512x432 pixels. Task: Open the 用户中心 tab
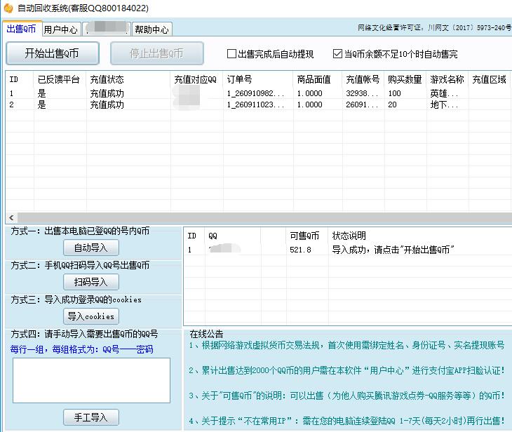click(61, 29)
